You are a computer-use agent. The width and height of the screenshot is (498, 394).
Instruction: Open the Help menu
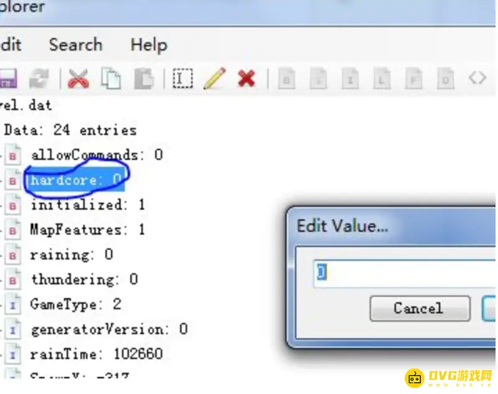pos(148,45)
